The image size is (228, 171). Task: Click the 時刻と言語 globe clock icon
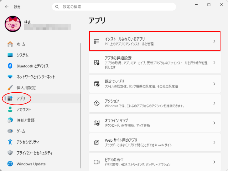coord(10,120)
